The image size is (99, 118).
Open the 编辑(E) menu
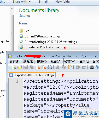click(28, 62)
